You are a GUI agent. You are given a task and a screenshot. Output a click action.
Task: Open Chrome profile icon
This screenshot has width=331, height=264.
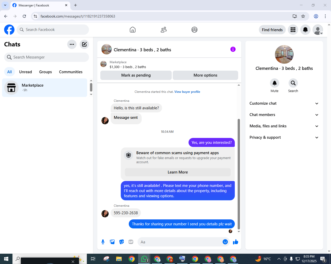(x=316, y=16)
